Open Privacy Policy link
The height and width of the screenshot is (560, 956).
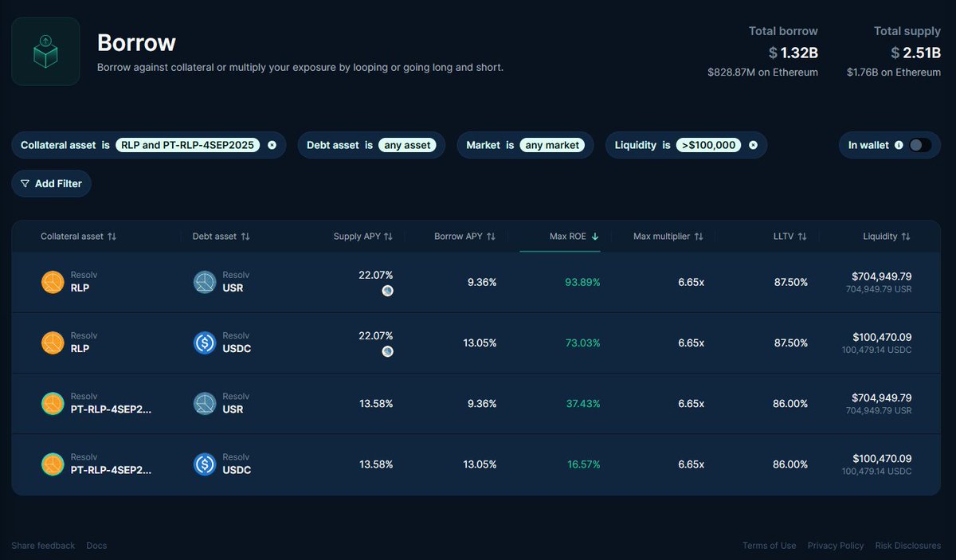[836, 546]
